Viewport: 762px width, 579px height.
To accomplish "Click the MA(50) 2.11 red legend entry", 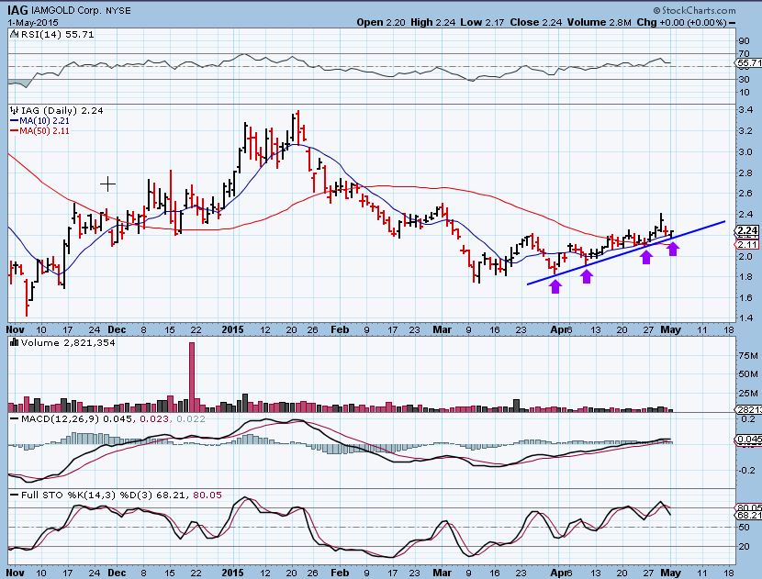I will tap(39, 130).
